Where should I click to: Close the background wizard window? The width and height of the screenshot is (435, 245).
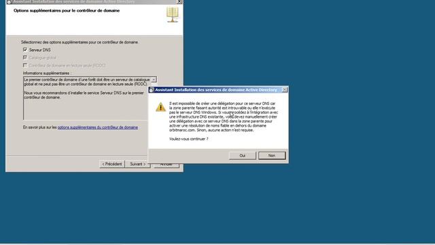pos(179,1)
